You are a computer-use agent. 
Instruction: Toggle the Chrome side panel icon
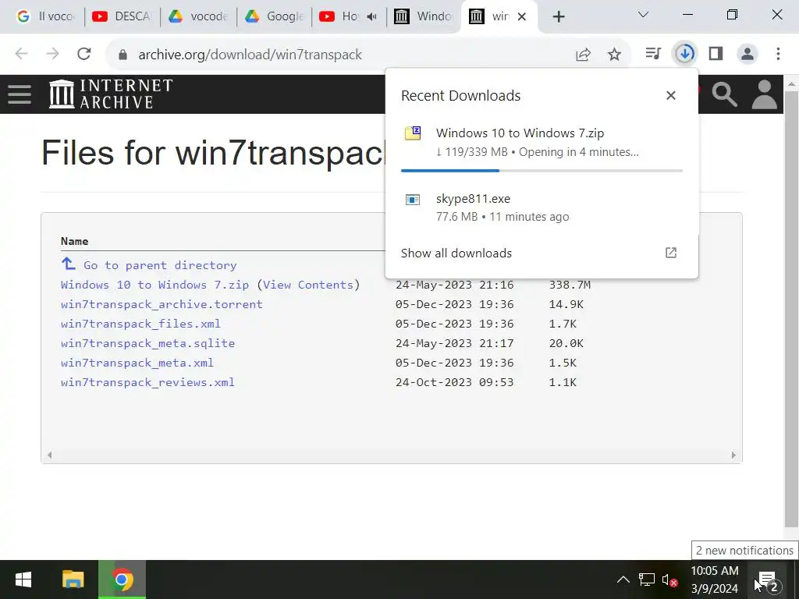coord(716,53)
